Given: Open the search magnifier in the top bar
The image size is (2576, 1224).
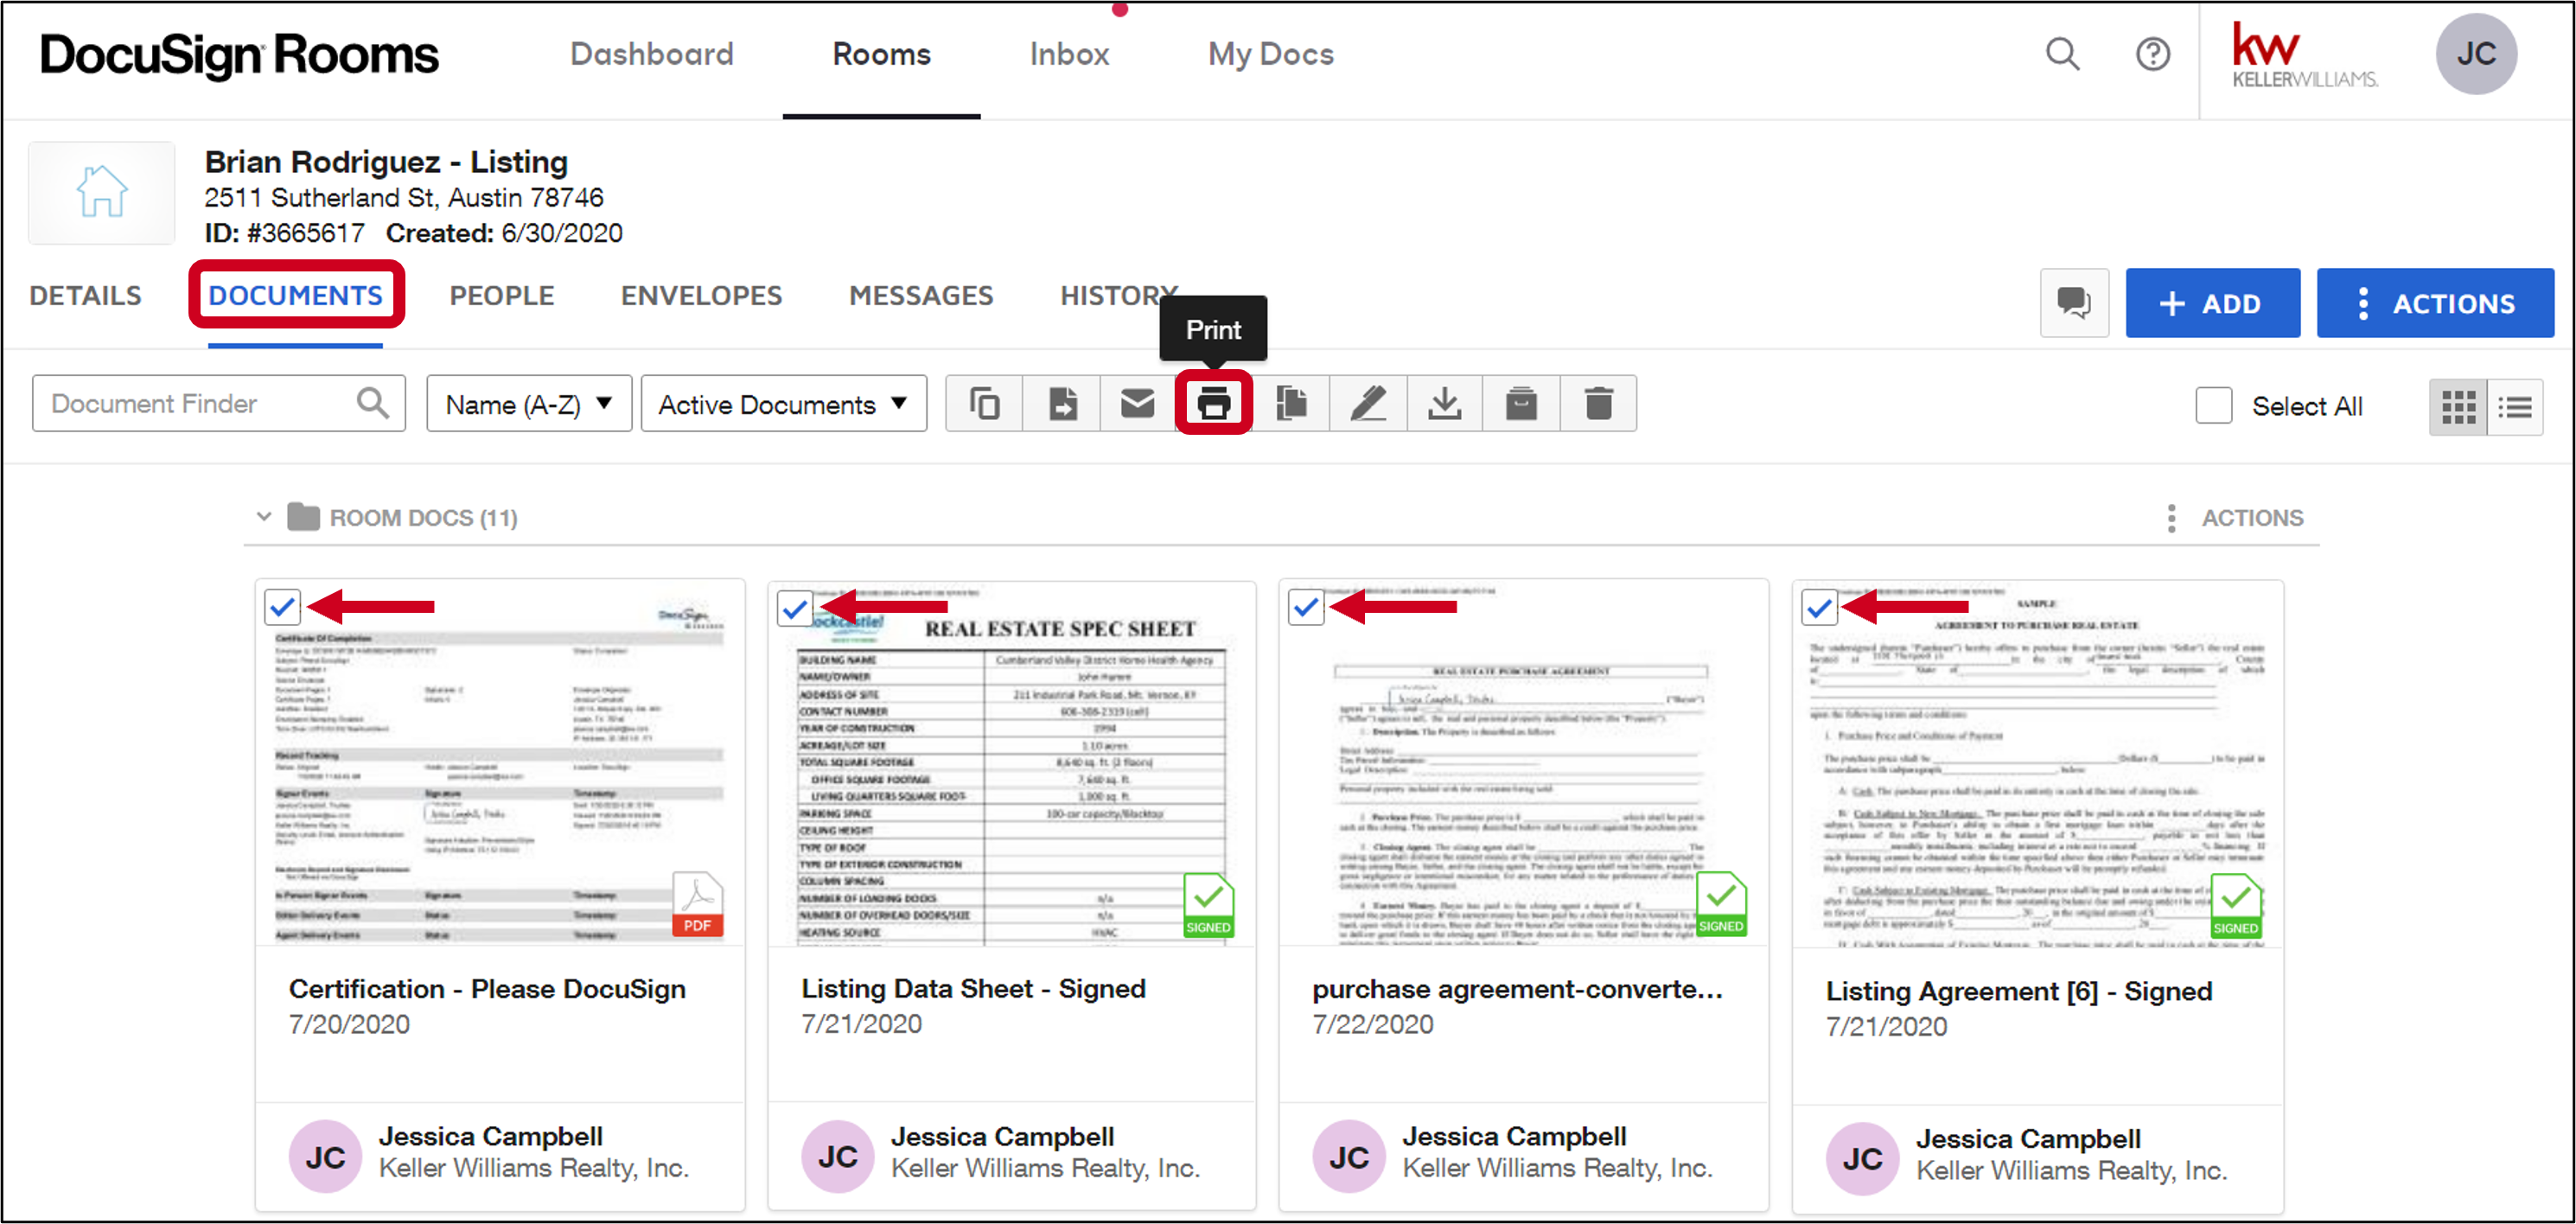Looking at the screenshot, I should [x=2062, y=54].
